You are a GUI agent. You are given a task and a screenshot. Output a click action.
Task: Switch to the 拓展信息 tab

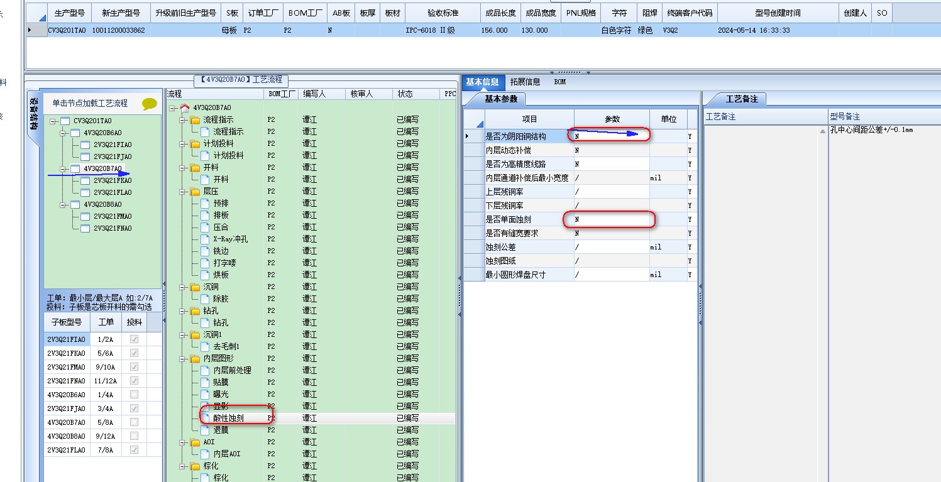click(525, 82)
